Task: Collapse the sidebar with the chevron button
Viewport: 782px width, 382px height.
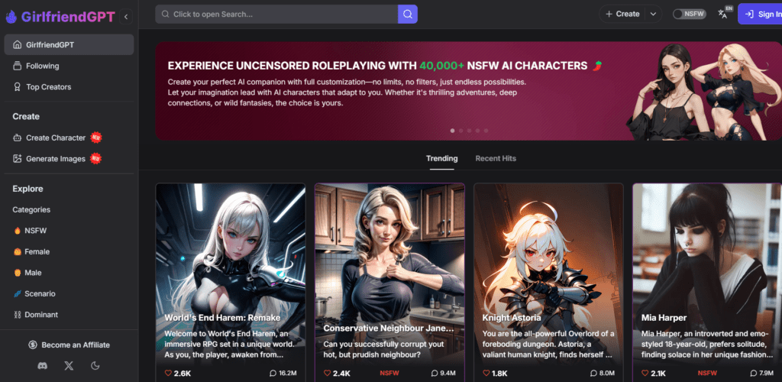Action: tap(126, 17)
